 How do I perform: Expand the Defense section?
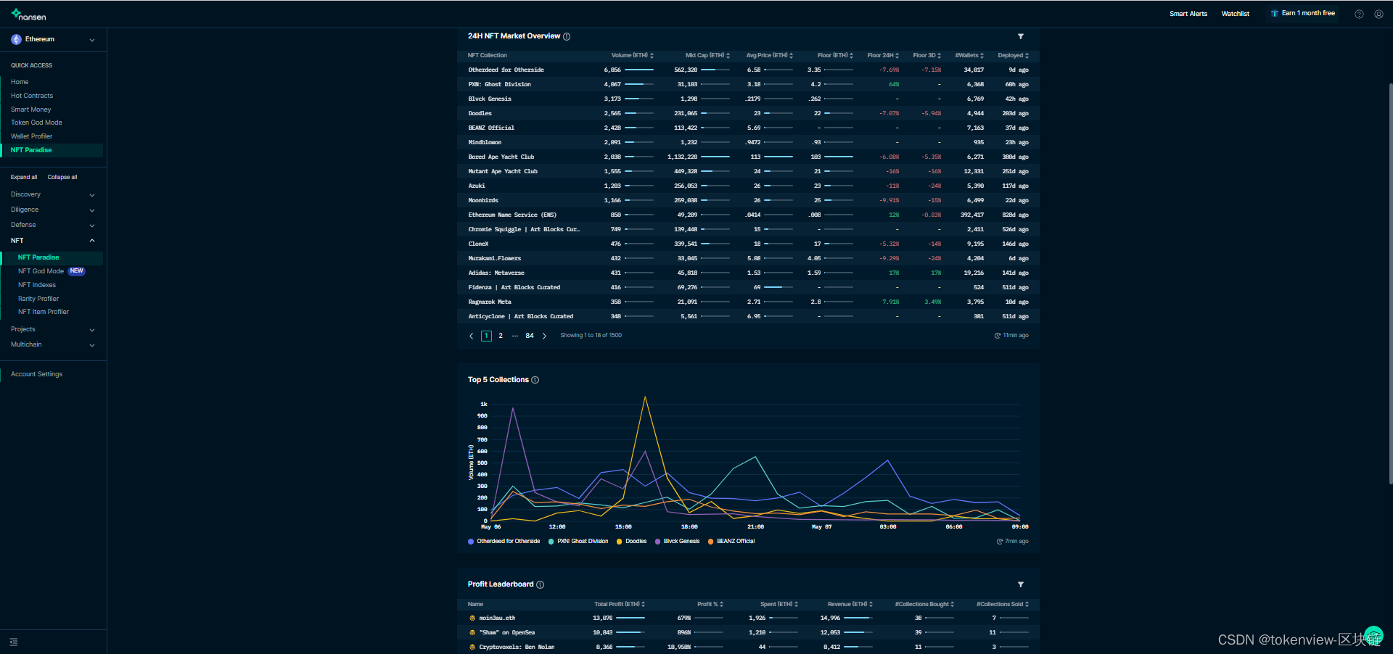pyautogui.click(x=53, y=225)
